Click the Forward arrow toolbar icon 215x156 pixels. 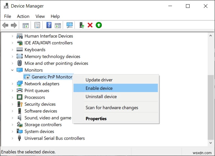[x=14, y=25]
